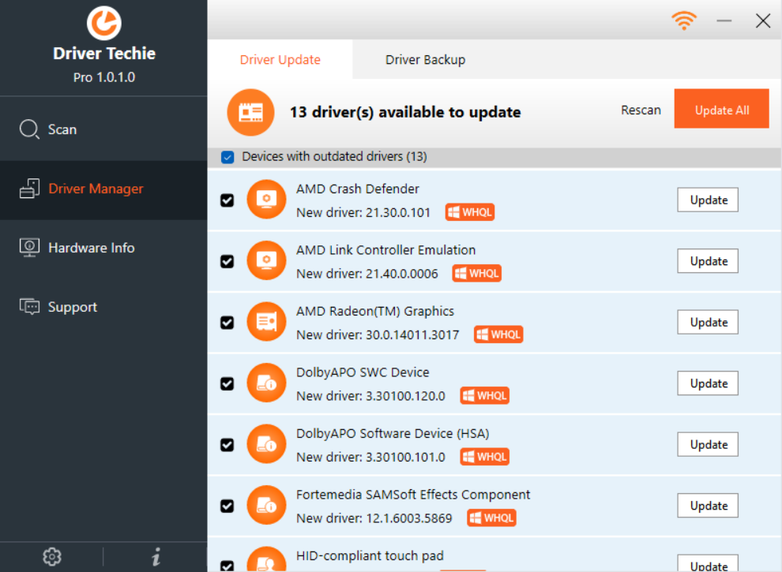
Task: Uncheck the AMD Crash Defender checkbox
Action: click(x=227, y=200)
